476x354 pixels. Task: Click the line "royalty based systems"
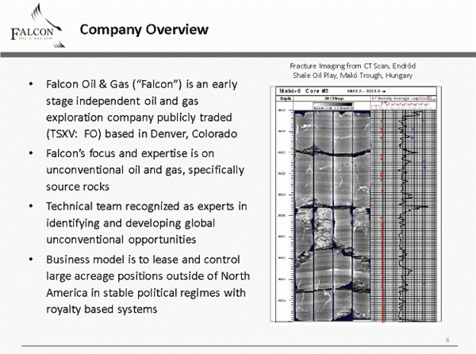[x=102, y=310]
